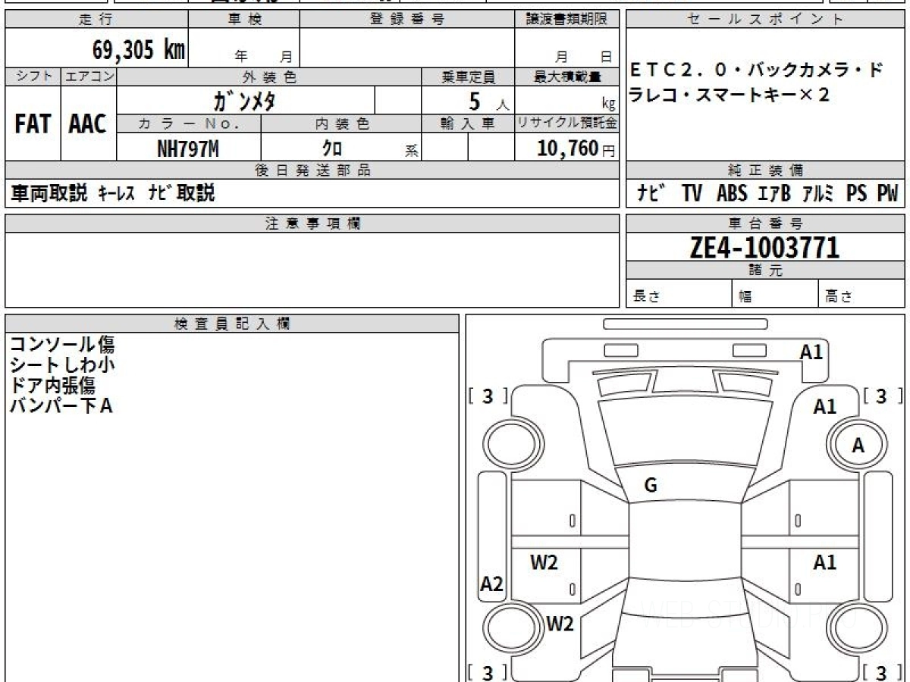910x682 pixels.
Task: Click the G mark on the windshield
Action: coord(650,486)
